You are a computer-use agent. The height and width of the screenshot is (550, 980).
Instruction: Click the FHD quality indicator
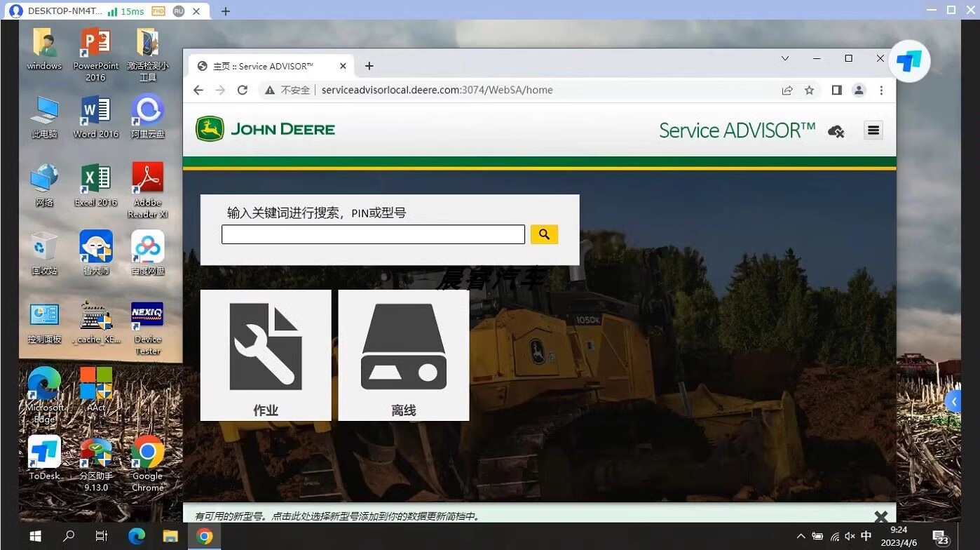(158, 11)
